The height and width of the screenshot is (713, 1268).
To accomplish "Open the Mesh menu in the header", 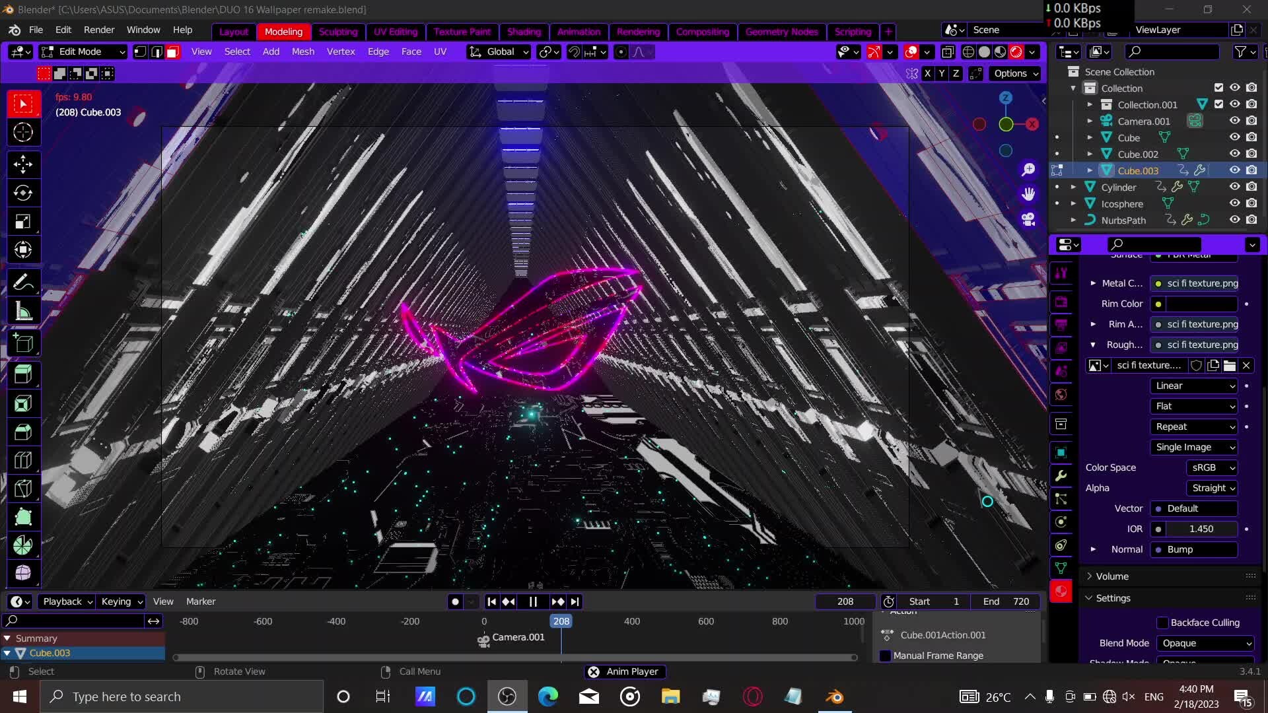I will [303, 51].
